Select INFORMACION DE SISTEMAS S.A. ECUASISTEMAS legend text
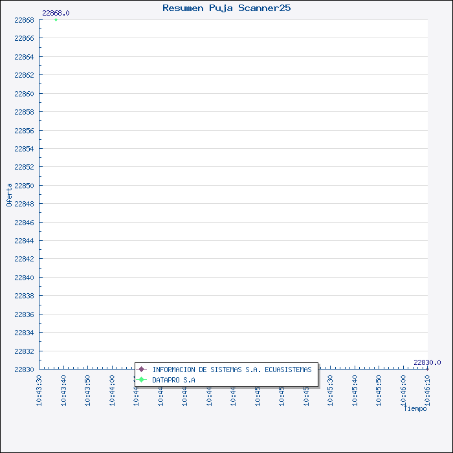The width and height of the screenshot is (453, 453). (x=232, y=370)
